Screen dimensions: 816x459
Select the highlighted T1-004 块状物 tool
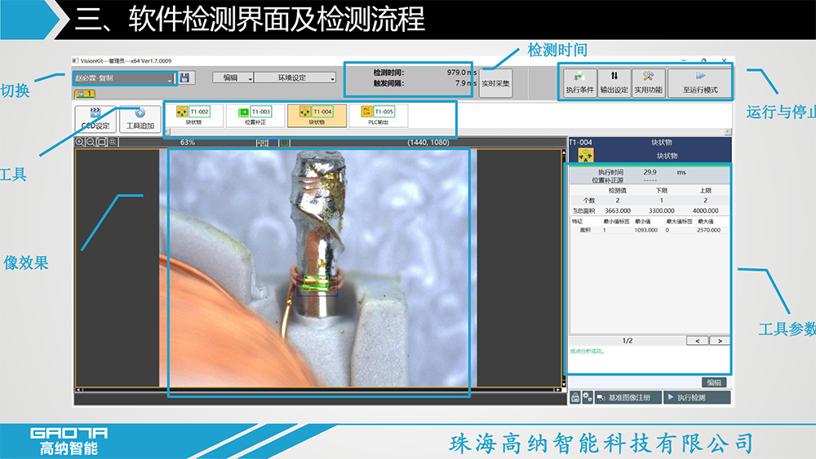pos(317,116)
